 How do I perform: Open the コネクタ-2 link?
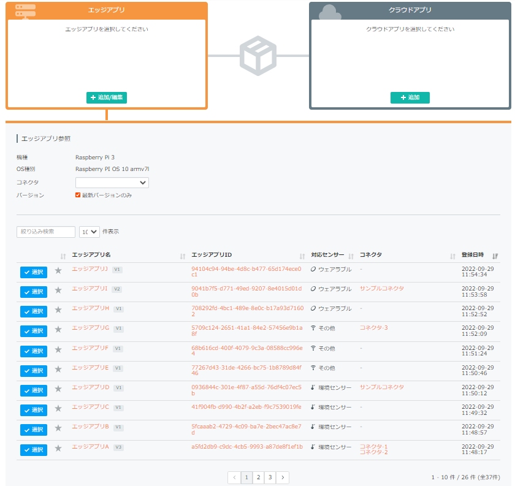374,452
